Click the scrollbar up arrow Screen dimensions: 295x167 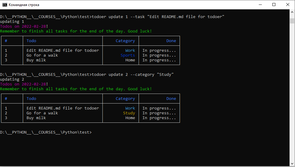tap(292, 12)
